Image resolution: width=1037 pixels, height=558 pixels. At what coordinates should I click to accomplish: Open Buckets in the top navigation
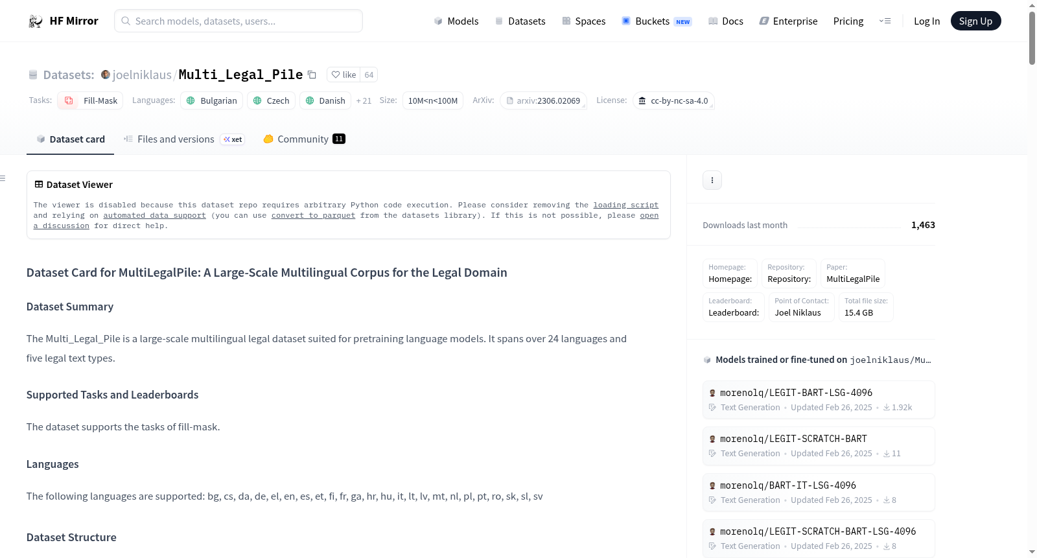coord(657,21)
